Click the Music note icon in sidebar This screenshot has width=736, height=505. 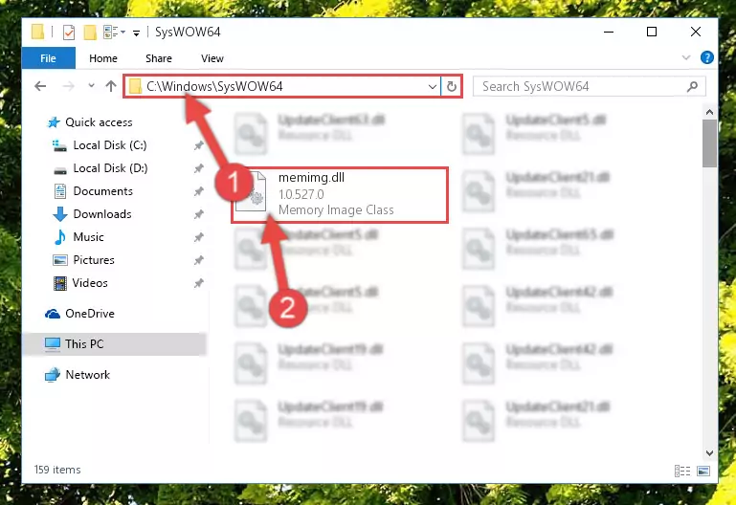(59, 237)
